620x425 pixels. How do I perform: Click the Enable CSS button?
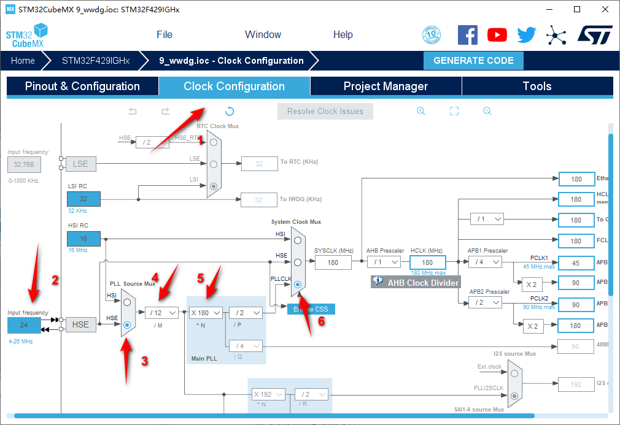(x=311, y=309)
